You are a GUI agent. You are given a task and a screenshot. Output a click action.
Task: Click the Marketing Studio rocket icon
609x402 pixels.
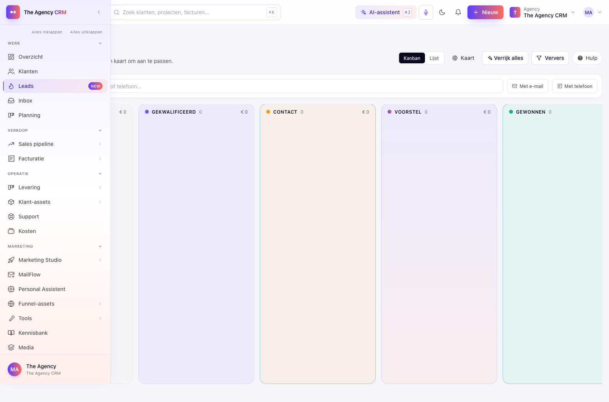point(11,260)
